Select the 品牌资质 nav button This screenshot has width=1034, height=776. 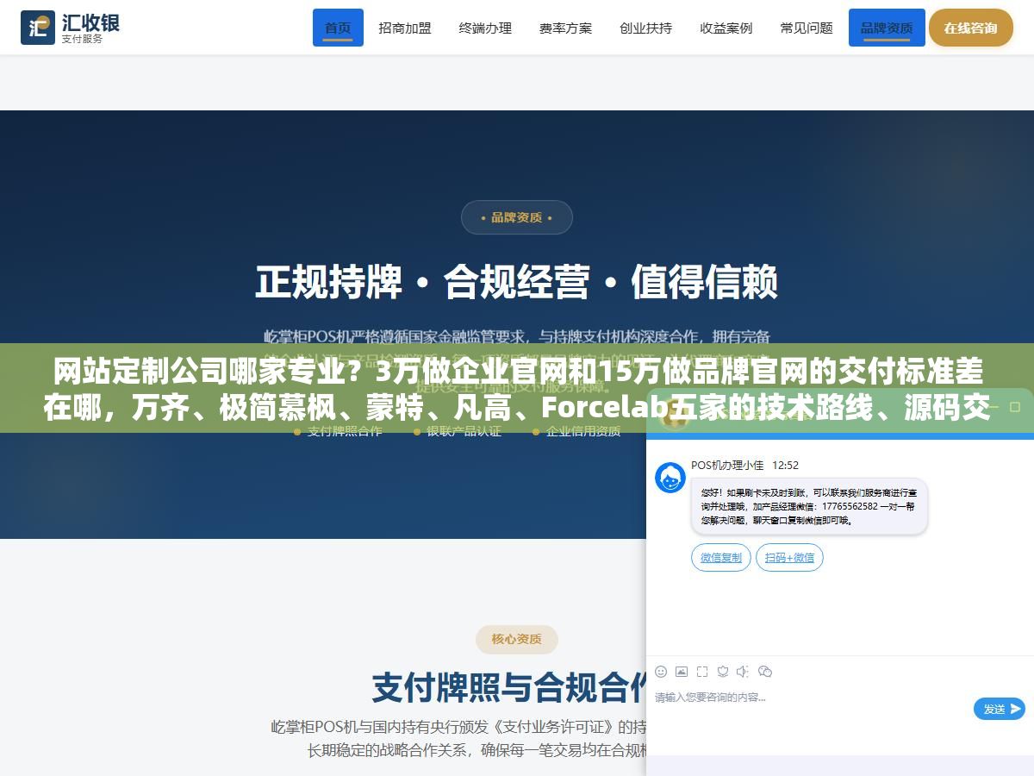pos(887,28)
